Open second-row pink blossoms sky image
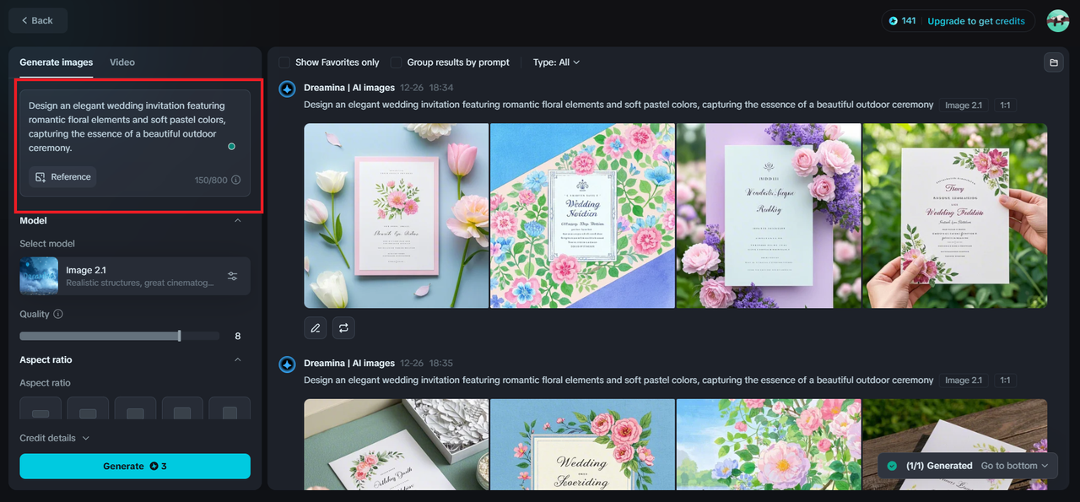This screenshot has height=502, width=1080. point(769,444)
